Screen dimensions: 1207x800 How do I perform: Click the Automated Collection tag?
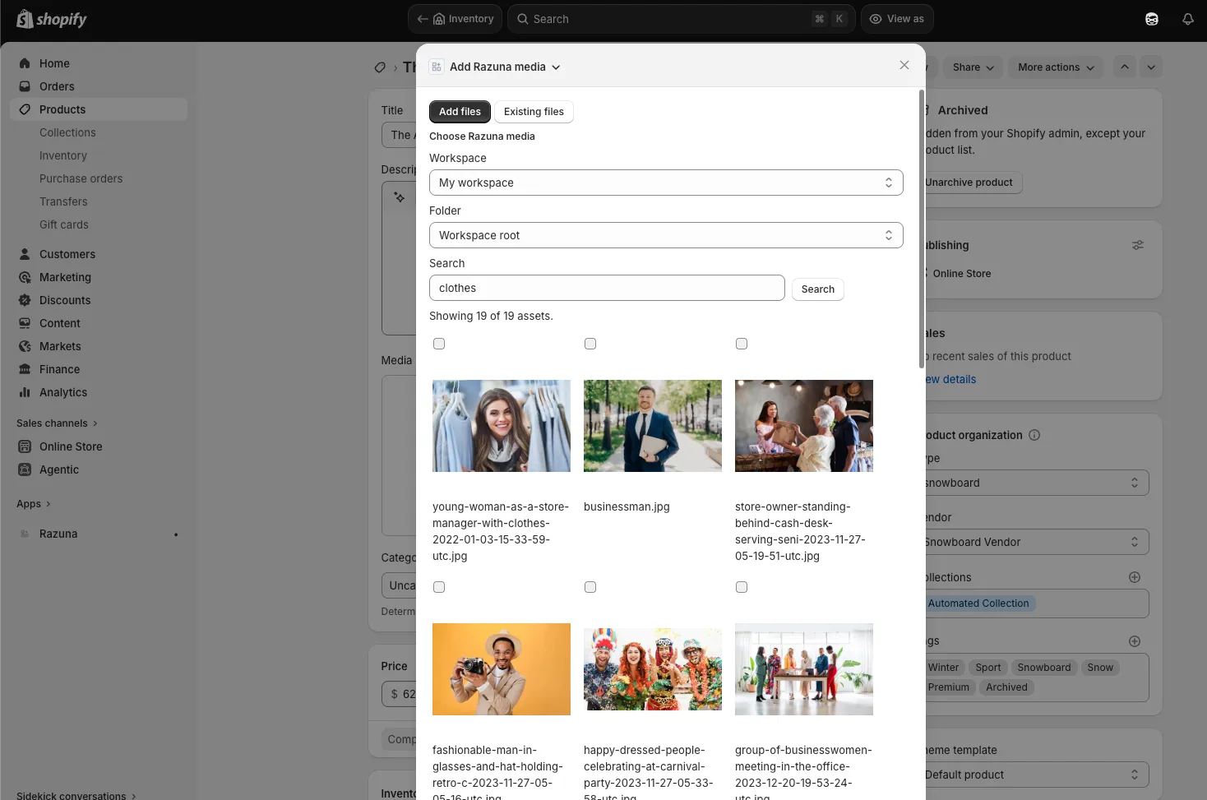pyautogui.click(x=978, y=603)
